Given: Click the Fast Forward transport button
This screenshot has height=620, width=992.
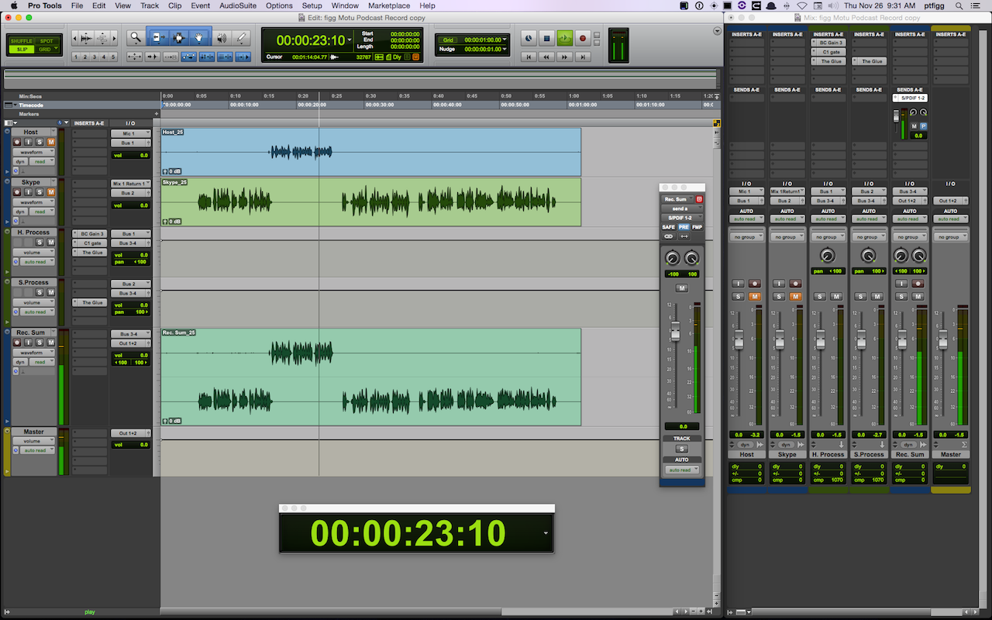Looking at the screenshot, I should click(x=565, y=57).
